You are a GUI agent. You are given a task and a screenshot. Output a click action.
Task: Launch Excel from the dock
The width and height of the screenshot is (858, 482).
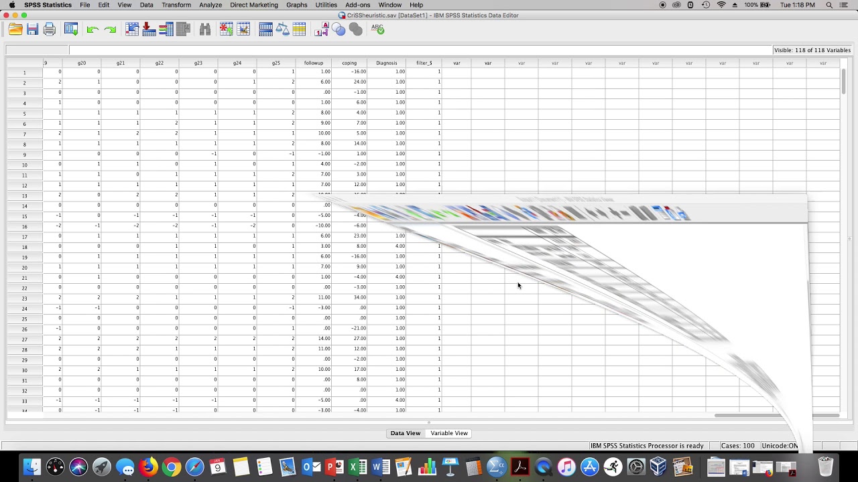(357, 467)
